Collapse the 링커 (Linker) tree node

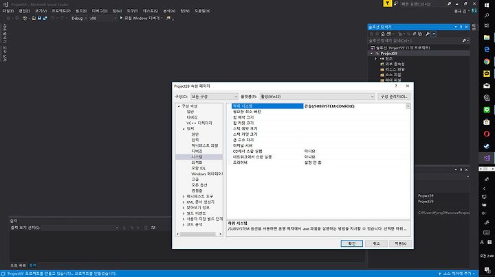(184, 129)
